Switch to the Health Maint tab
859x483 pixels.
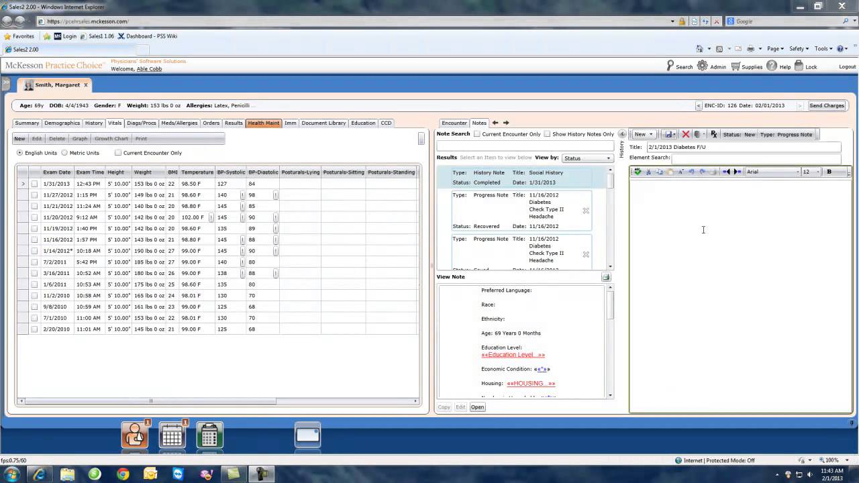[x=263, y=123]
